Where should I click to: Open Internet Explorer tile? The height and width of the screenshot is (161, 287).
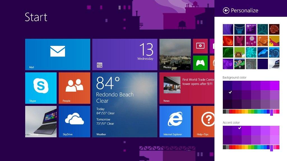[175, 121]
